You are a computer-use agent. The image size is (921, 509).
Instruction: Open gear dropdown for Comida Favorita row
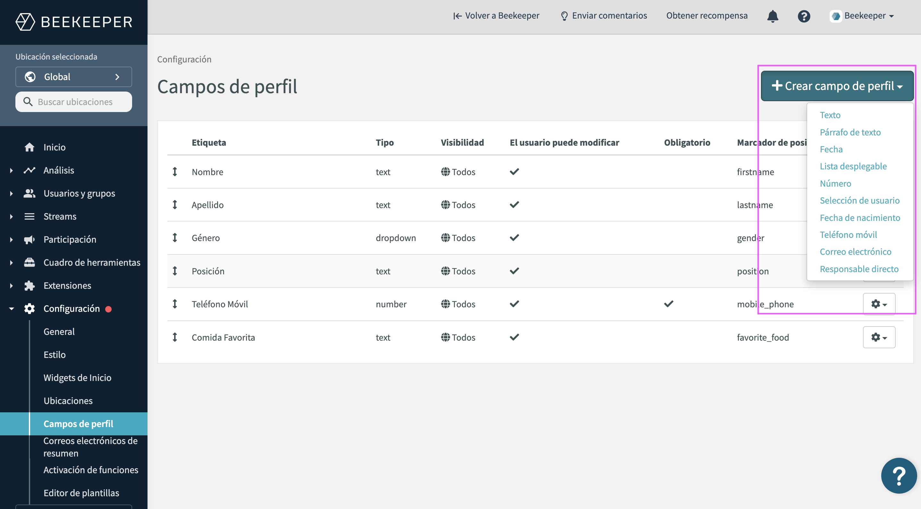pyautogui.click(x=879, y=337)
